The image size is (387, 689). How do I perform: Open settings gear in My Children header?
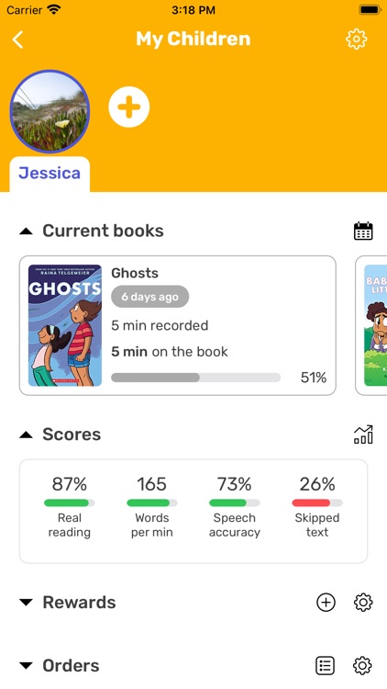357,40
